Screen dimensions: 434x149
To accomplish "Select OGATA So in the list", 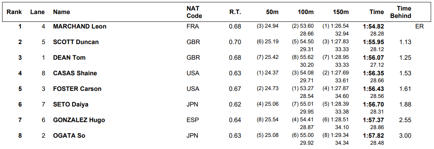I will [69, 136].
